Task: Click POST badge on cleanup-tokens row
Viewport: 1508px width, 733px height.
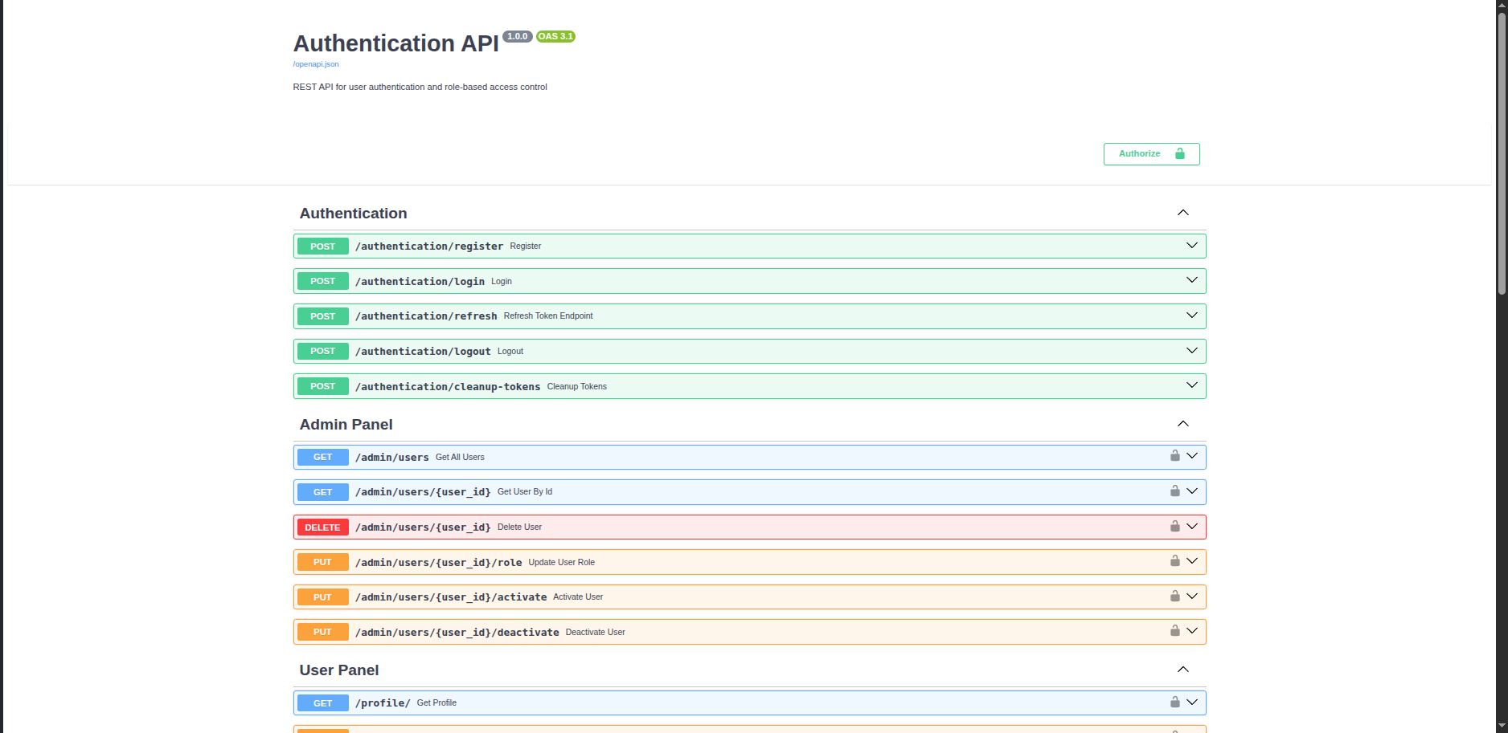Action: 322,386
